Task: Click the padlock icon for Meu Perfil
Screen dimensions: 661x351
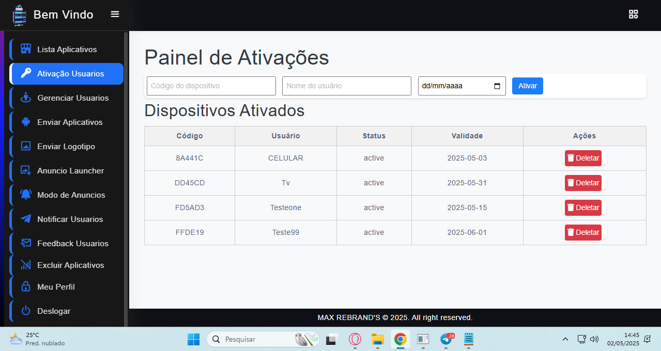Action: (x=26, y=286)
